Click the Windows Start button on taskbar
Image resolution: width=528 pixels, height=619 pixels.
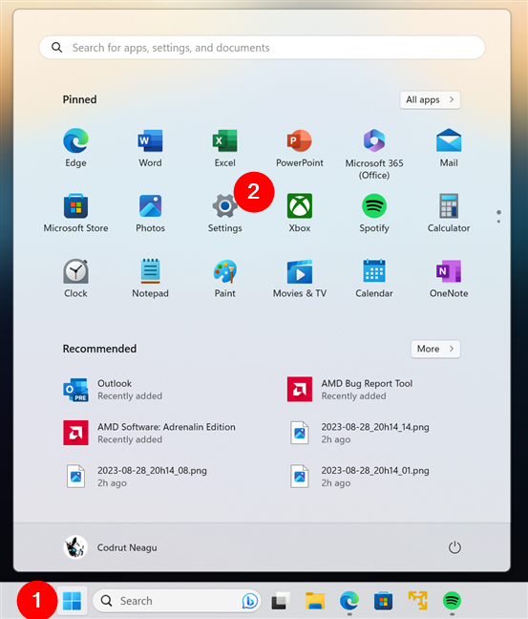[x=73, y=601]
